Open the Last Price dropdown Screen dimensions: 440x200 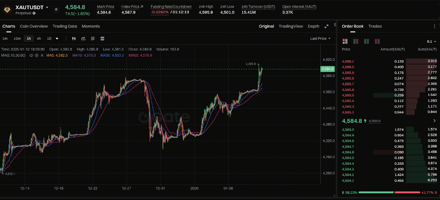tap(320, 39)
